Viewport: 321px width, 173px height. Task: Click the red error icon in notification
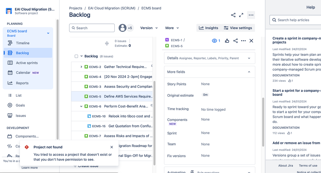click(x=27, y=147)
